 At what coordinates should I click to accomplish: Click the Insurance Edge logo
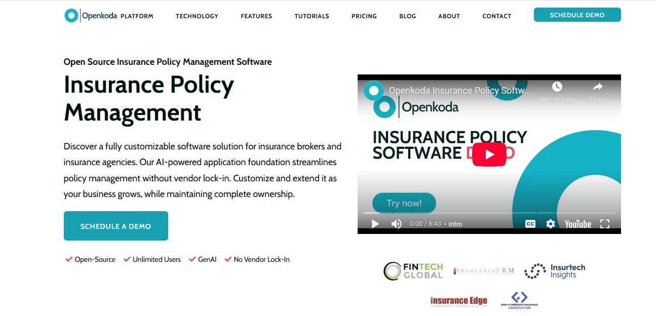coord(459,301)
